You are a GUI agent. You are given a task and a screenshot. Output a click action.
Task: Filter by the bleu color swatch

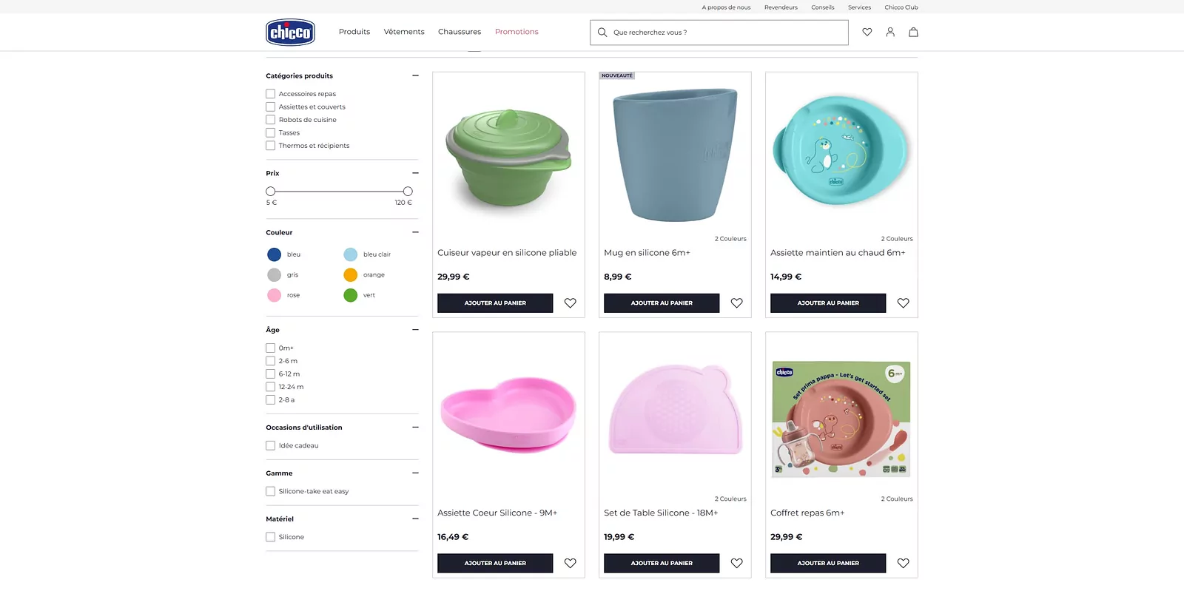pos(275,254)
